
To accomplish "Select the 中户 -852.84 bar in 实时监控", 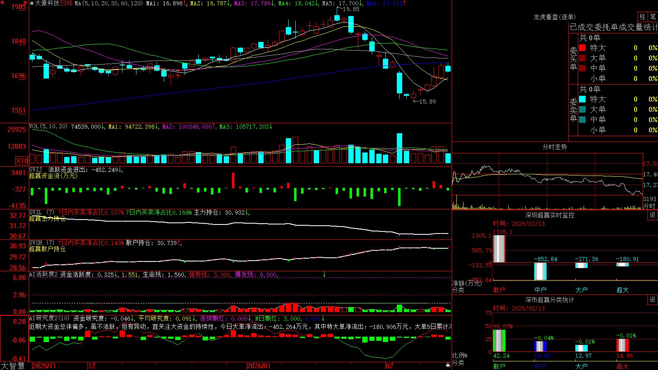I will pyautogui.click(x=540, y=271).
